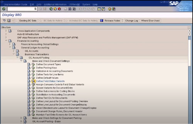
Task: Execute Define Field Status Variants clock icon
Action: (33, 81)
